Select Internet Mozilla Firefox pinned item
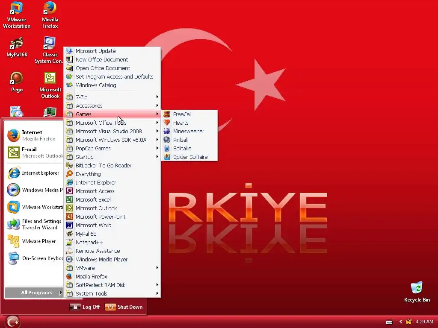 tap(34, 135)
